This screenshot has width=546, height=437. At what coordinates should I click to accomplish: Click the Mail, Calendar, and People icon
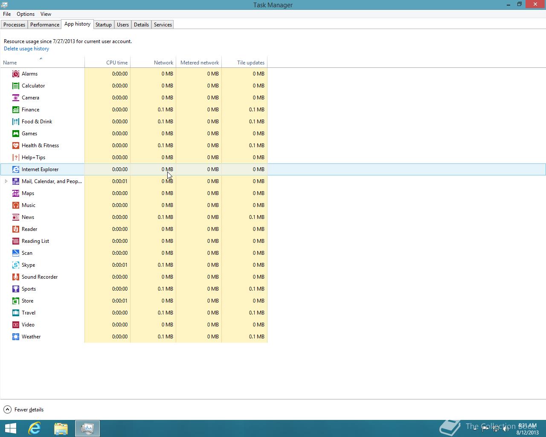coord(16,181)
